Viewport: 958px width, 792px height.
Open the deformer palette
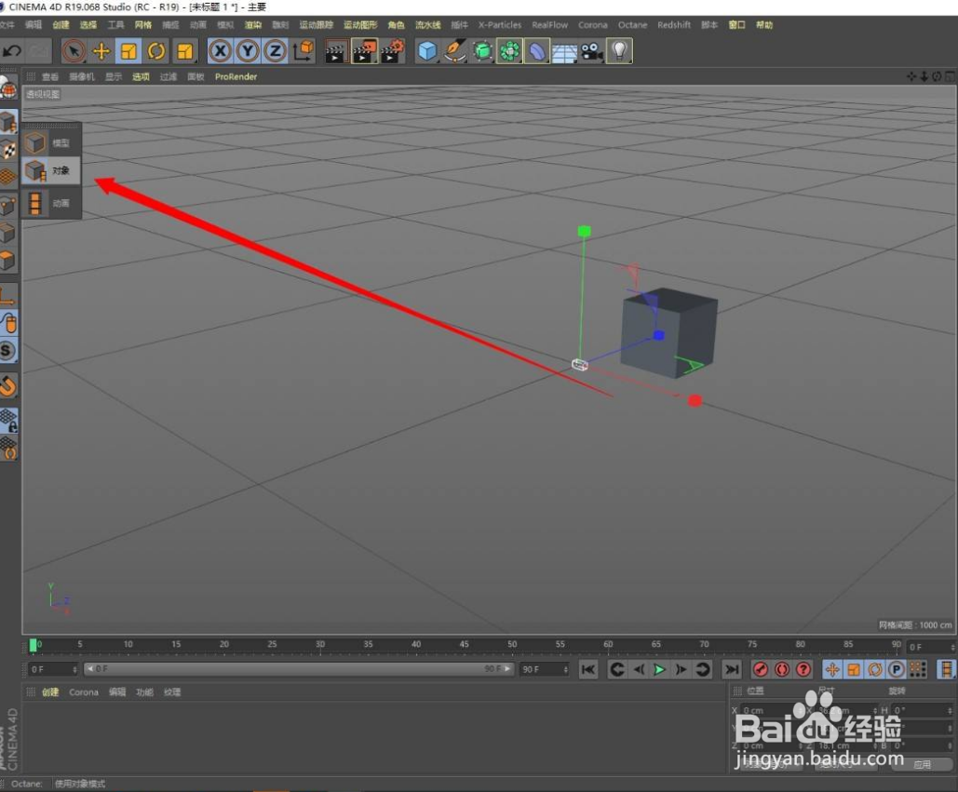537,51
